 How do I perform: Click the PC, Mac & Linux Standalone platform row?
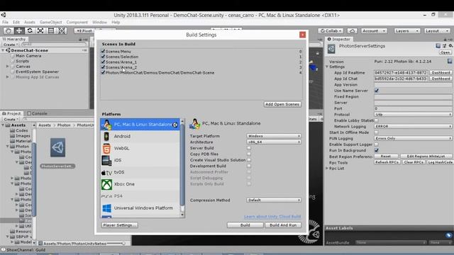tap(140, 125)
